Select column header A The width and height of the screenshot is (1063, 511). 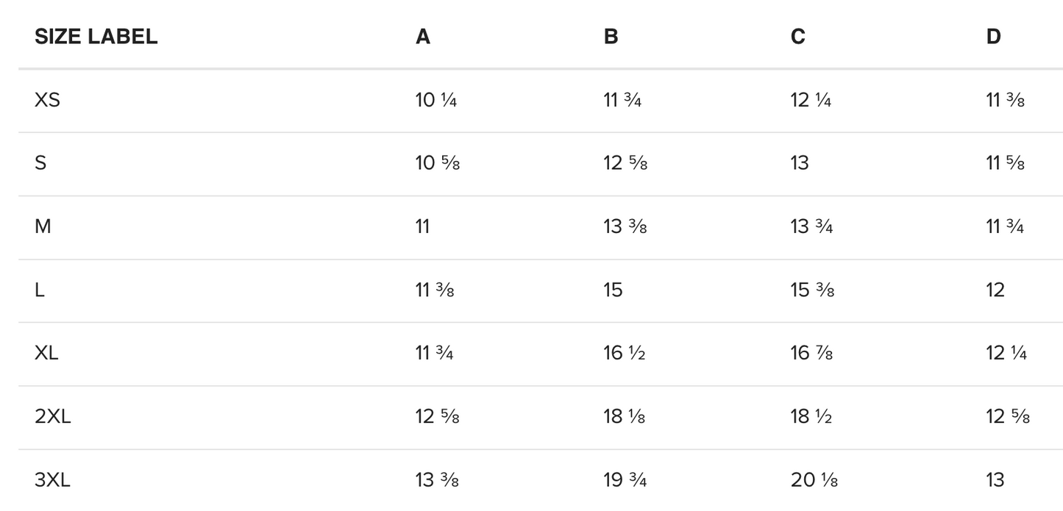coord(423,37)
